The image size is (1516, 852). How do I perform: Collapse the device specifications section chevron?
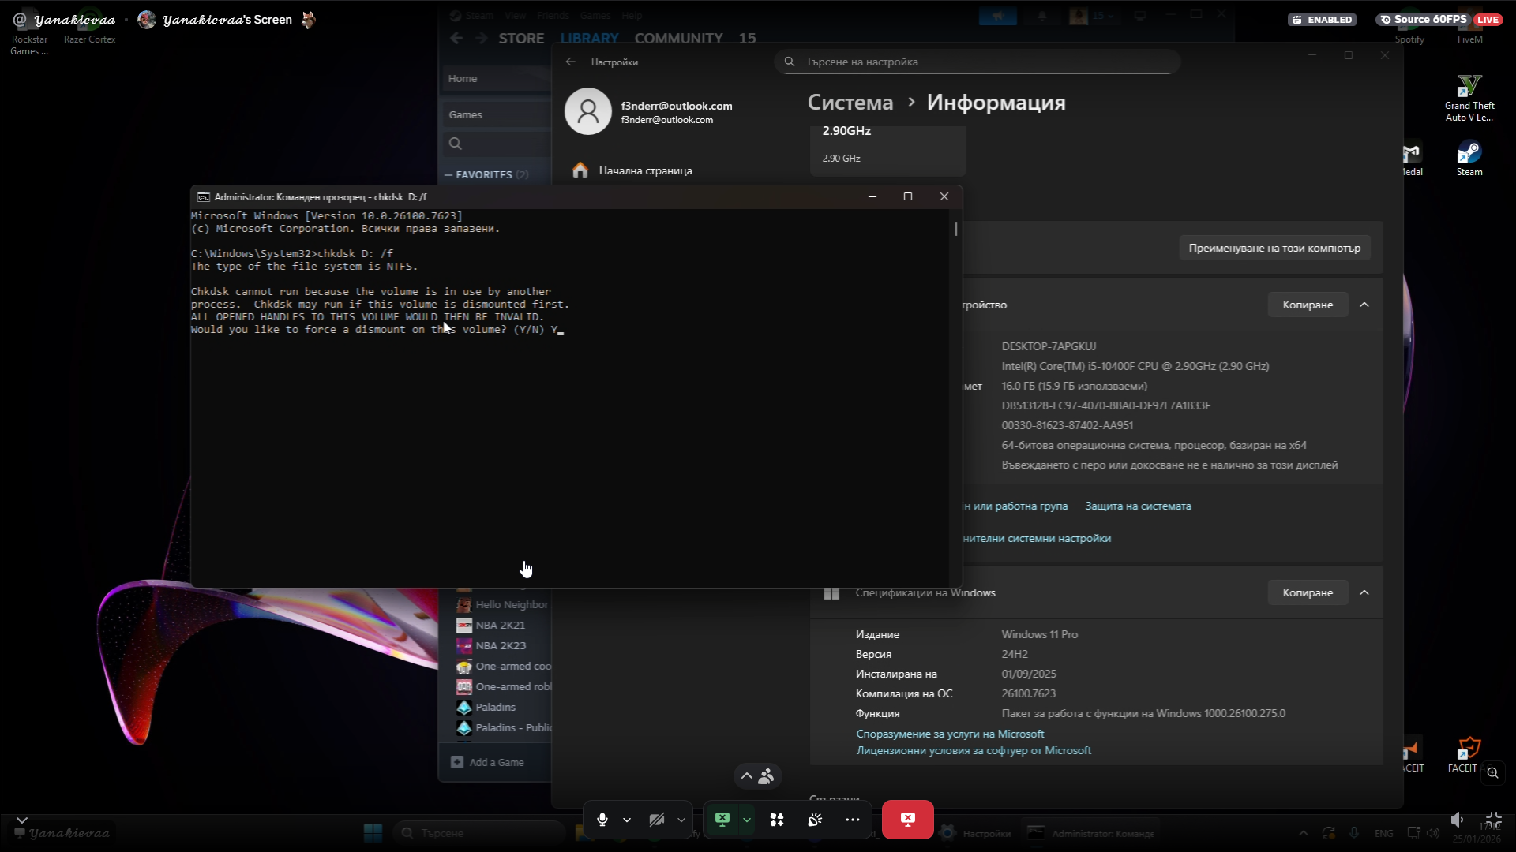[x=1364, y=305]
